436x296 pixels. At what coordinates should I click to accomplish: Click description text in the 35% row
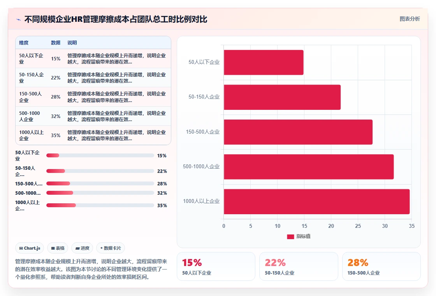(116, 136)
